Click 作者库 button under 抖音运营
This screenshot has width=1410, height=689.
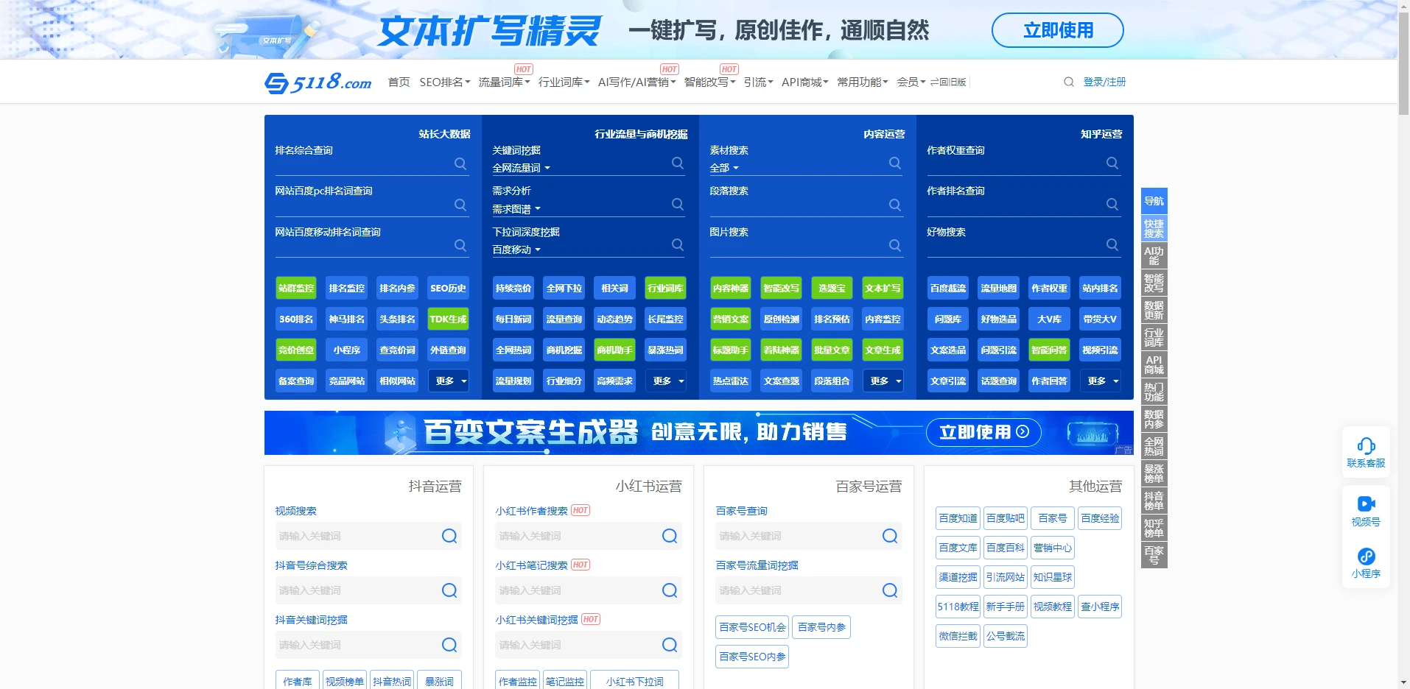pos(298,681)
